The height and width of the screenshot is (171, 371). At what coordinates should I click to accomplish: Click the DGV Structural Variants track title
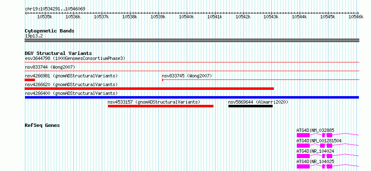click(58, 53)
